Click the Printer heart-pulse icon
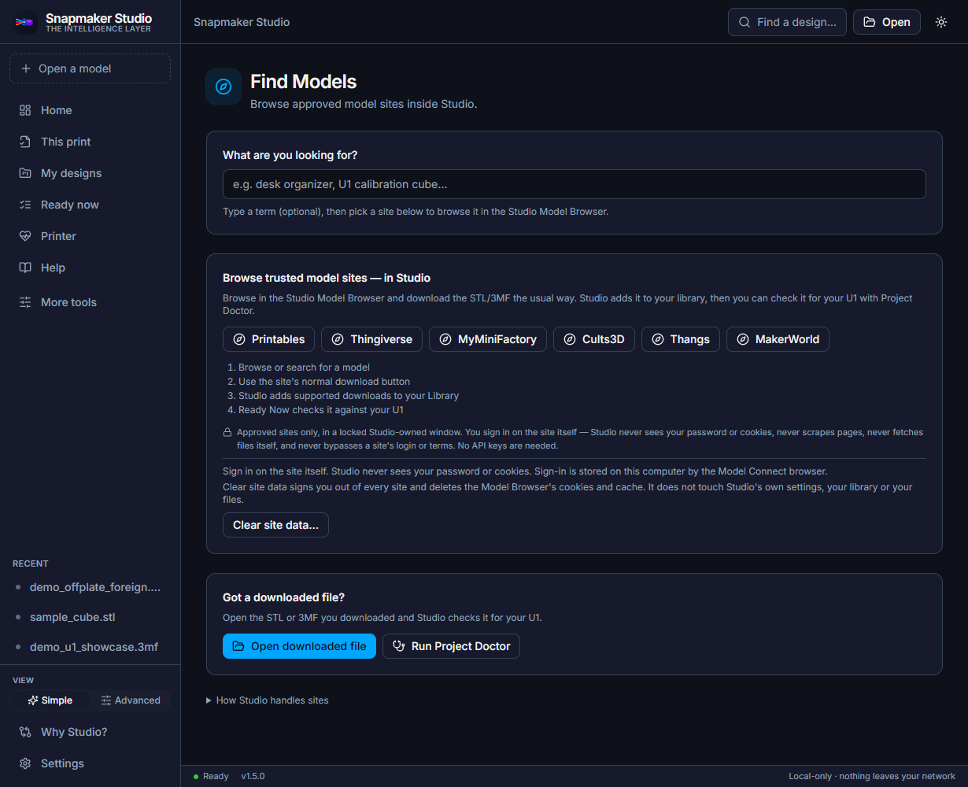The height and width of the screenshot is (787, 968). tap(25, 236)
